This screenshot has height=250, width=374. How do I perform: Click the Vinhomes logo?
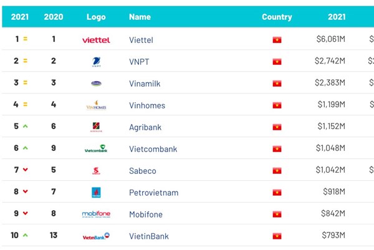tap(96, 105)
